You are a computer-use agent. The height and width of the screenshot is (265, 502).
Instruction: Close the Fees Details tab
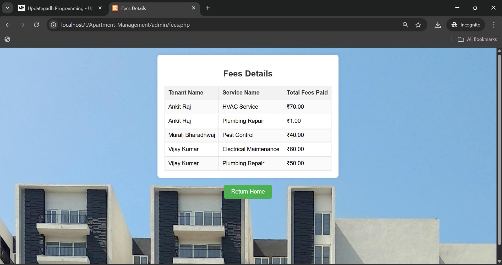pyautogui.click(x=194, y=8)
